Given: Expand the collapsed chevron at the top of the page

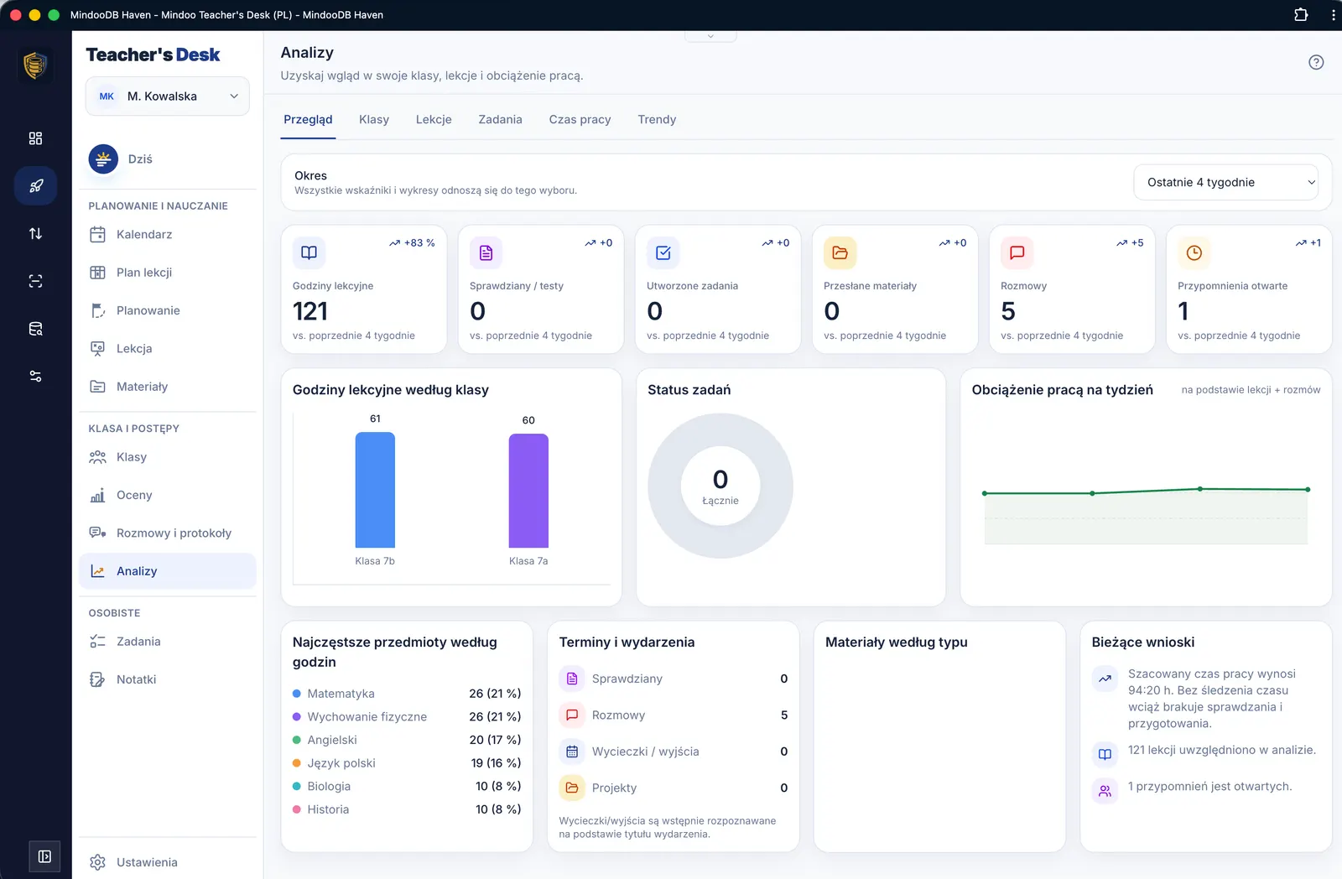Looking at the screenshot, I should pos(710,36).
